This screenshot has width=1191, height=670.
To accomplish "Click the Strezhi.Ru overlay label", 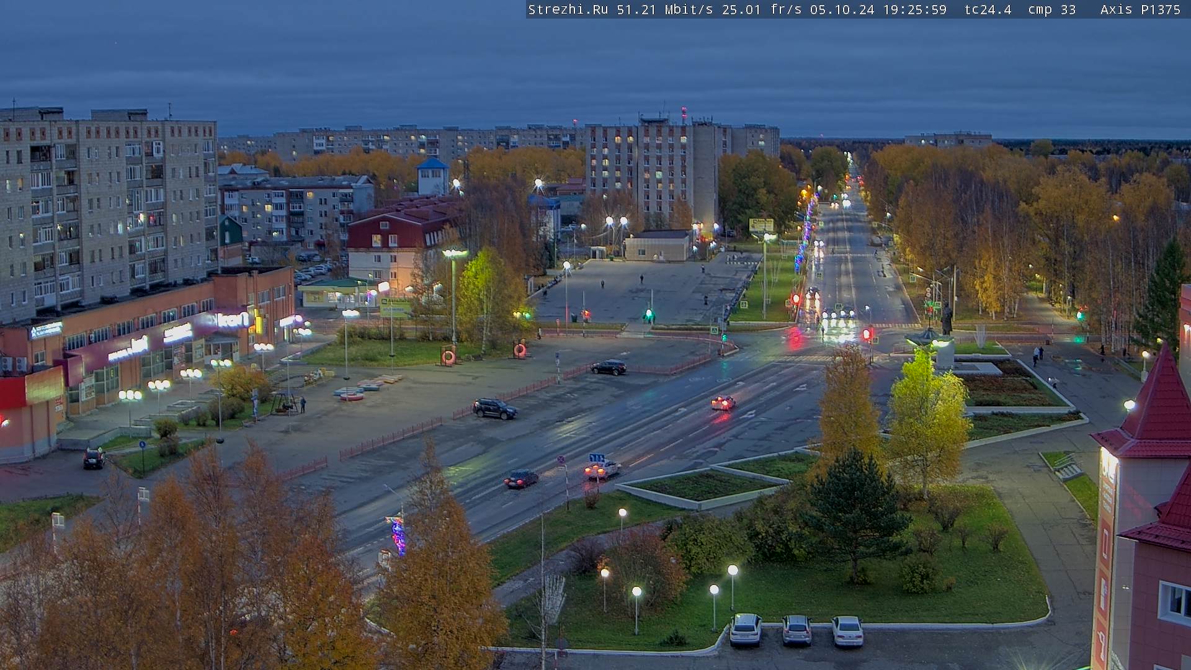I will (x=568, y=10).
